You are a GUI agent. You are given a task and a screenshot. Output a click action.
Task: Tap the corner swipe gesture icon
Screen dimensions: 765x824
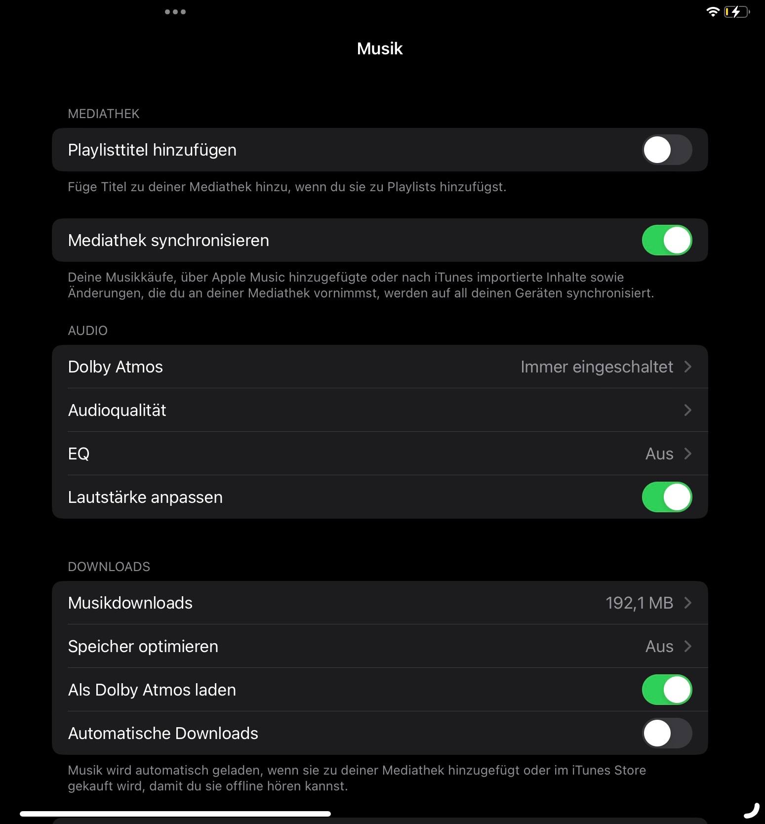(x=751, y=811)
